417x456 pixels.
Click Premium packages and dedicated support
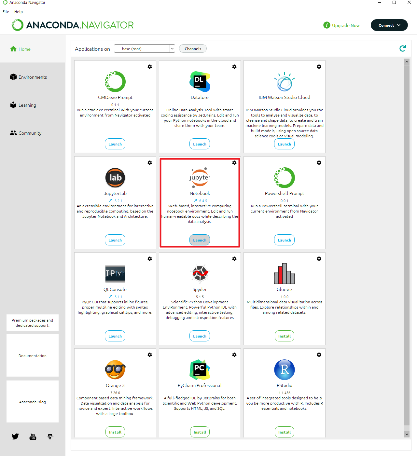click(33, 323)
